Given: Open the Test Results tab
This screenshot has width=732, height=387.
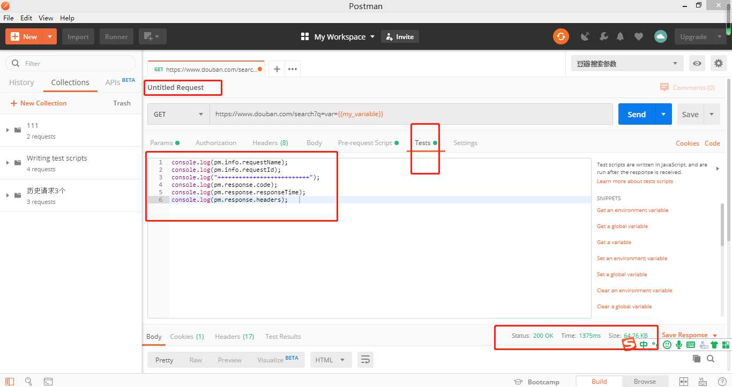Looking at the screenshot, I should (x=283, y=337).
